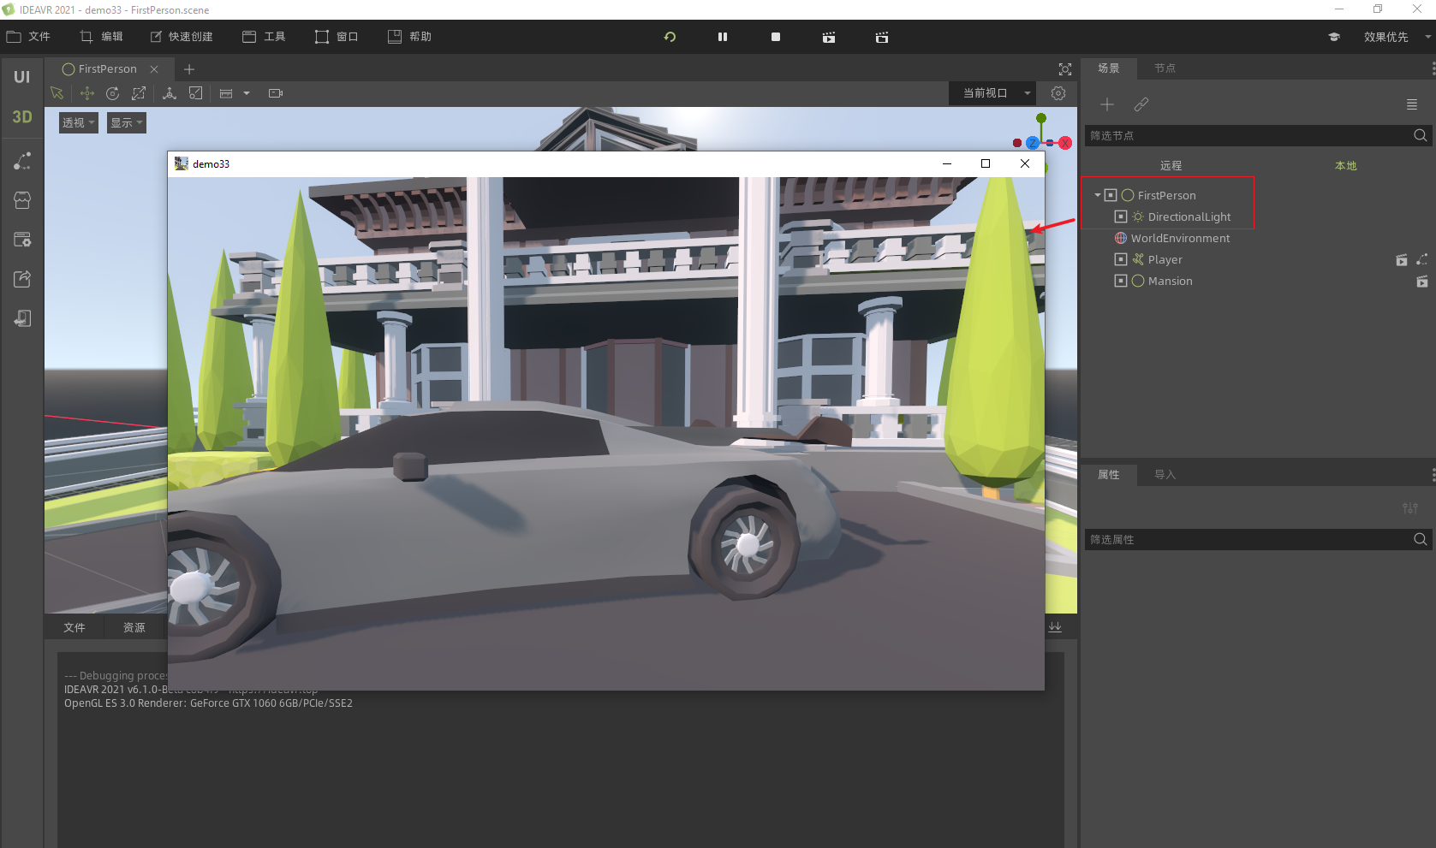Click the property tool settings sliders icon

click(1410, 508)
